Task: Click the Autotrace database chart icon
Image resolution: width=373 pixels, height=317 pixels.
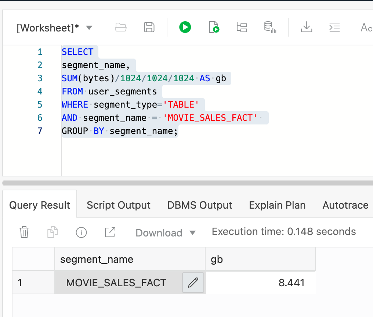Action: click(270, 27)
